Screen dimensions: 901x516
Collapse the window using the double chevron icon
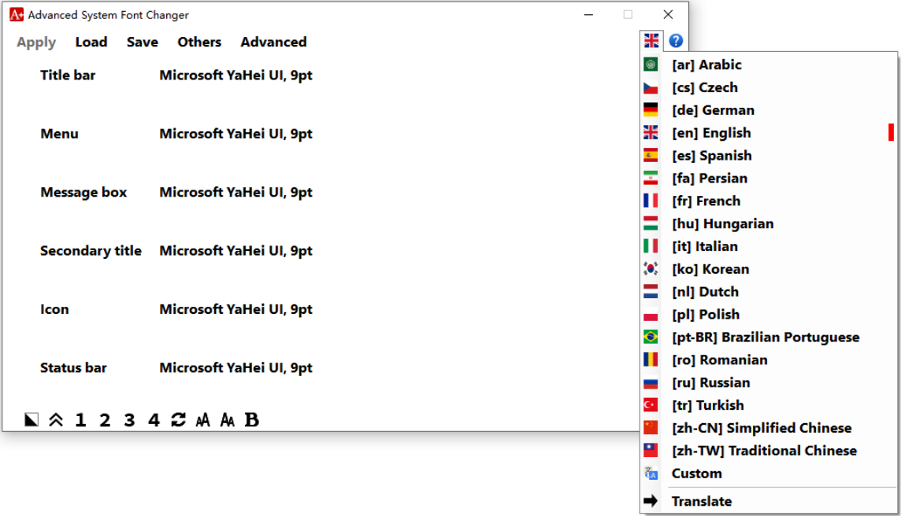tap(55, 419)
